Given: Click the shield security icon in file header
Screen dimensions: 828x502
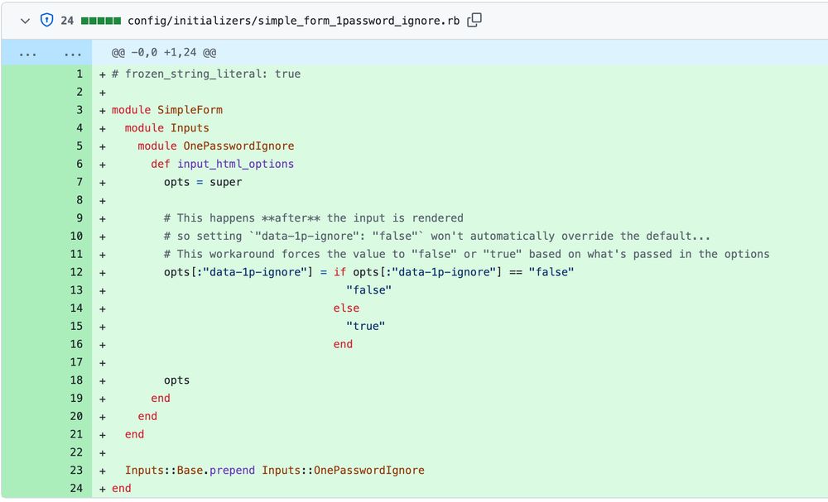Looking at the screenshot, I should click(47, 21).
